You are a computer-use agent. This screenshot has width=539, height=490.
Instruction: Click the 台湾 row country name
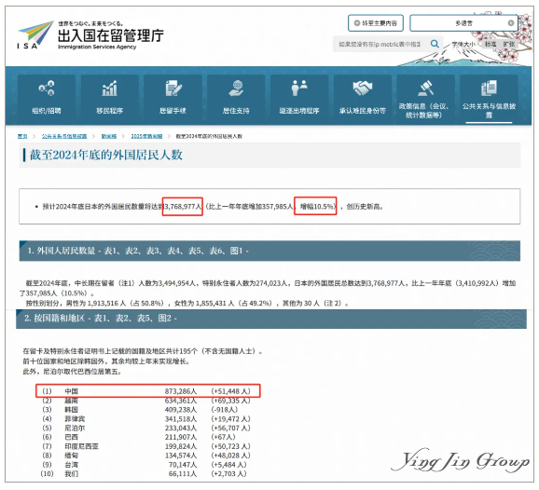coord(72,465)
